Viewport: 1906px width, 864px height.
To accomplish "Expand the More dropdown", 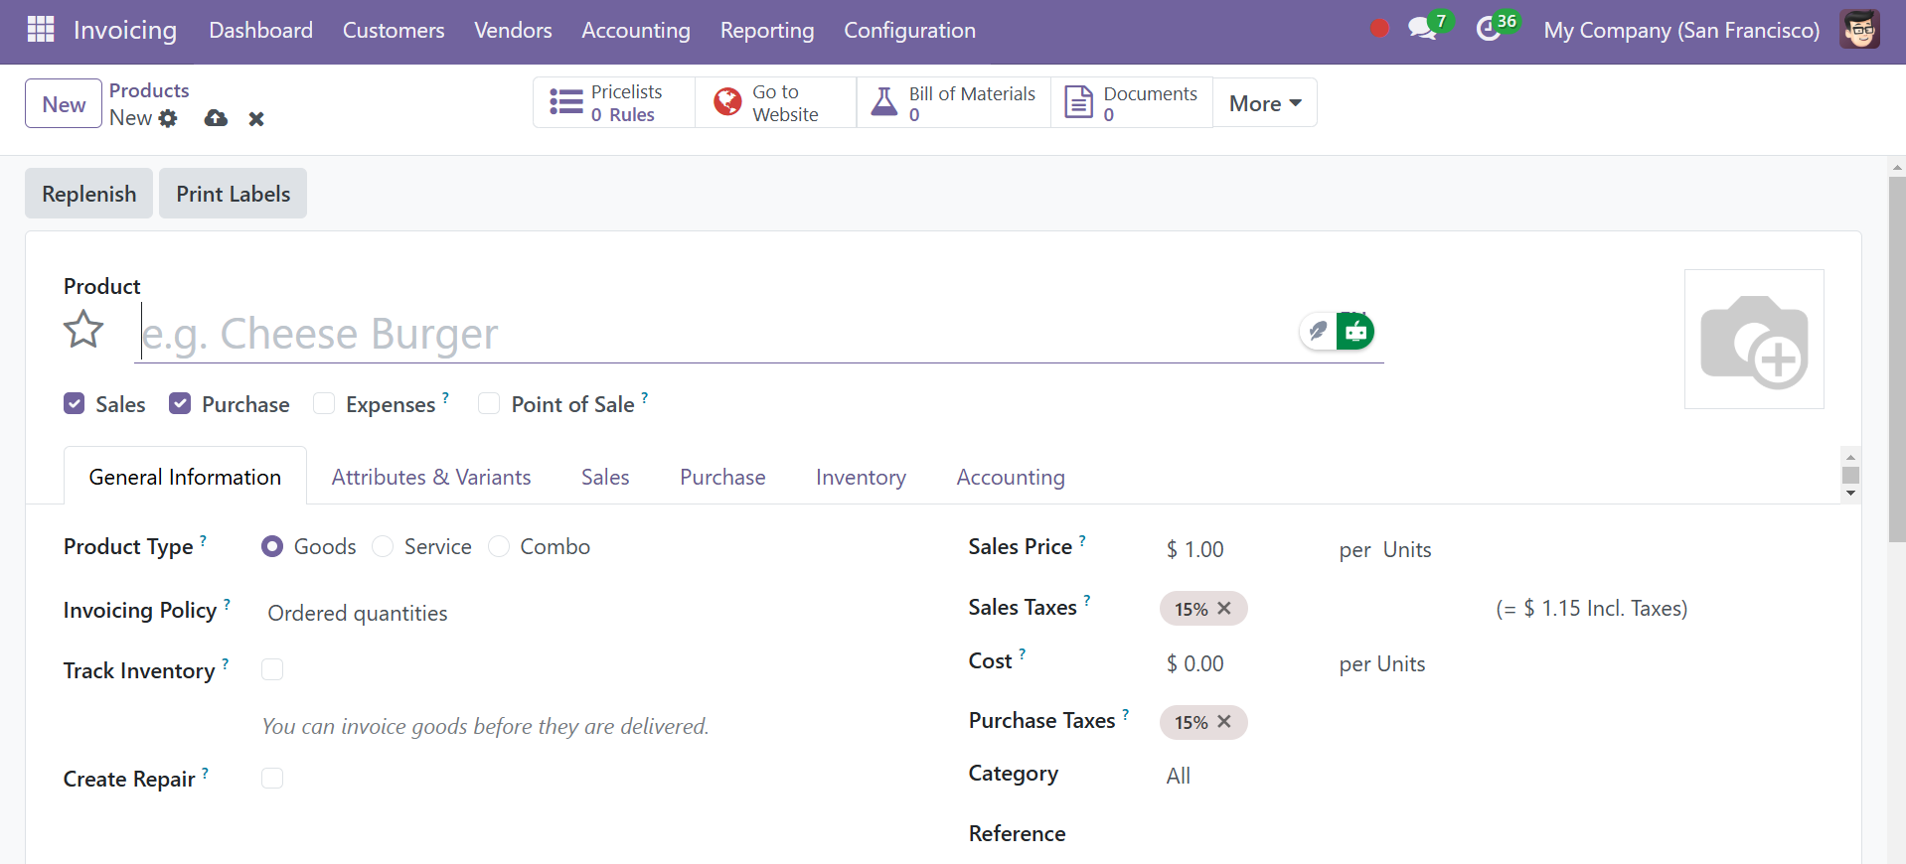I will [1264, 103].
